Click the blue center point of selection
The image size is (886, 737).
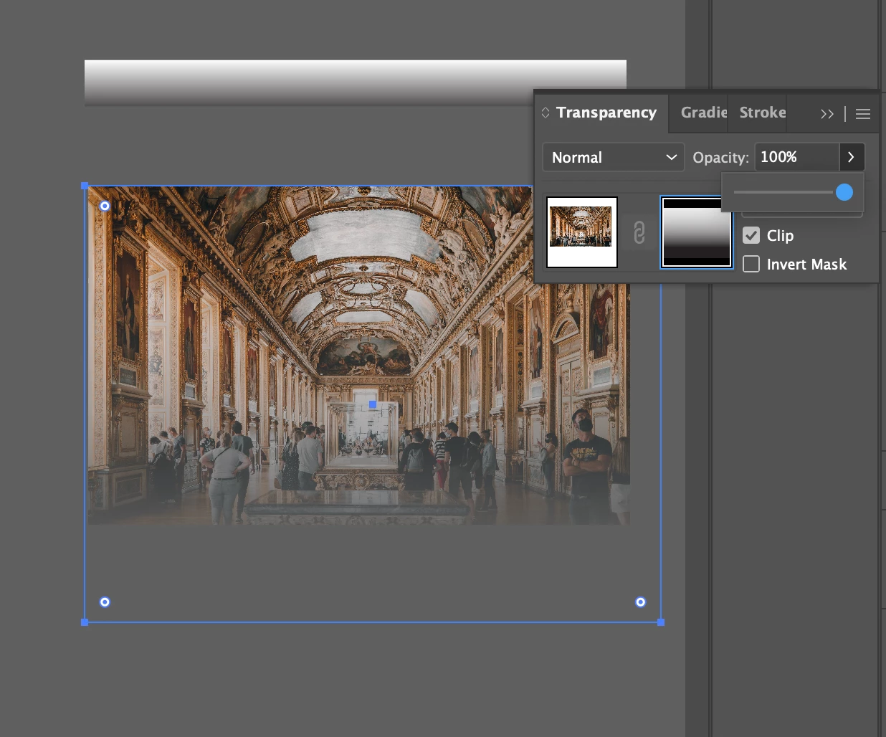pos(373,404)
